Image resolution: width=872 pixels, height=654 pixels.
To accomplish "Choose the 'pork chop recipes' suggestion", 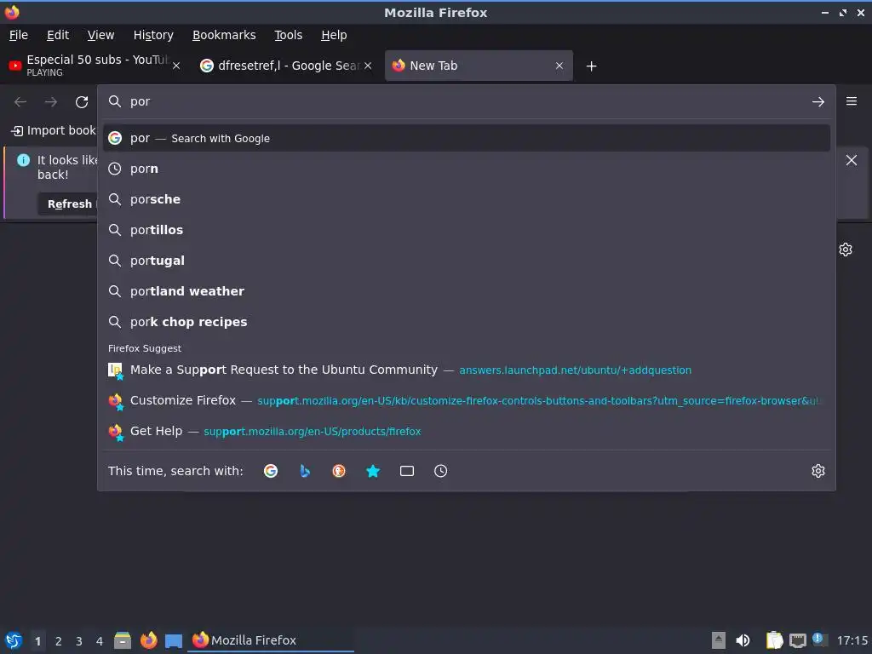I will tap(466, 321).
